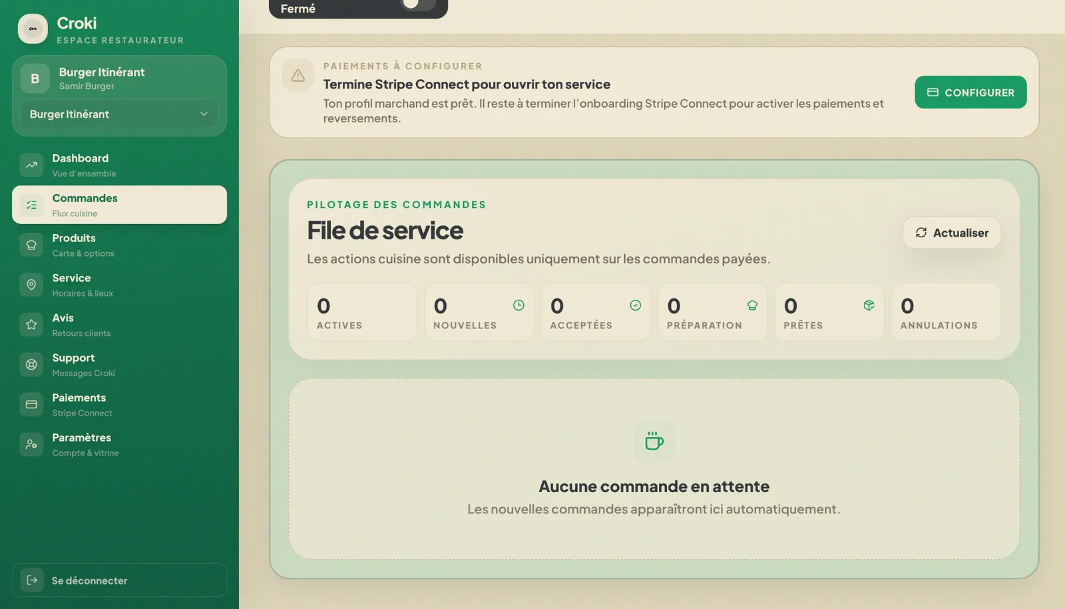Click the warning triangle icon in payments banner
This screenshot has width=1065, height=609.
[298, 76]
